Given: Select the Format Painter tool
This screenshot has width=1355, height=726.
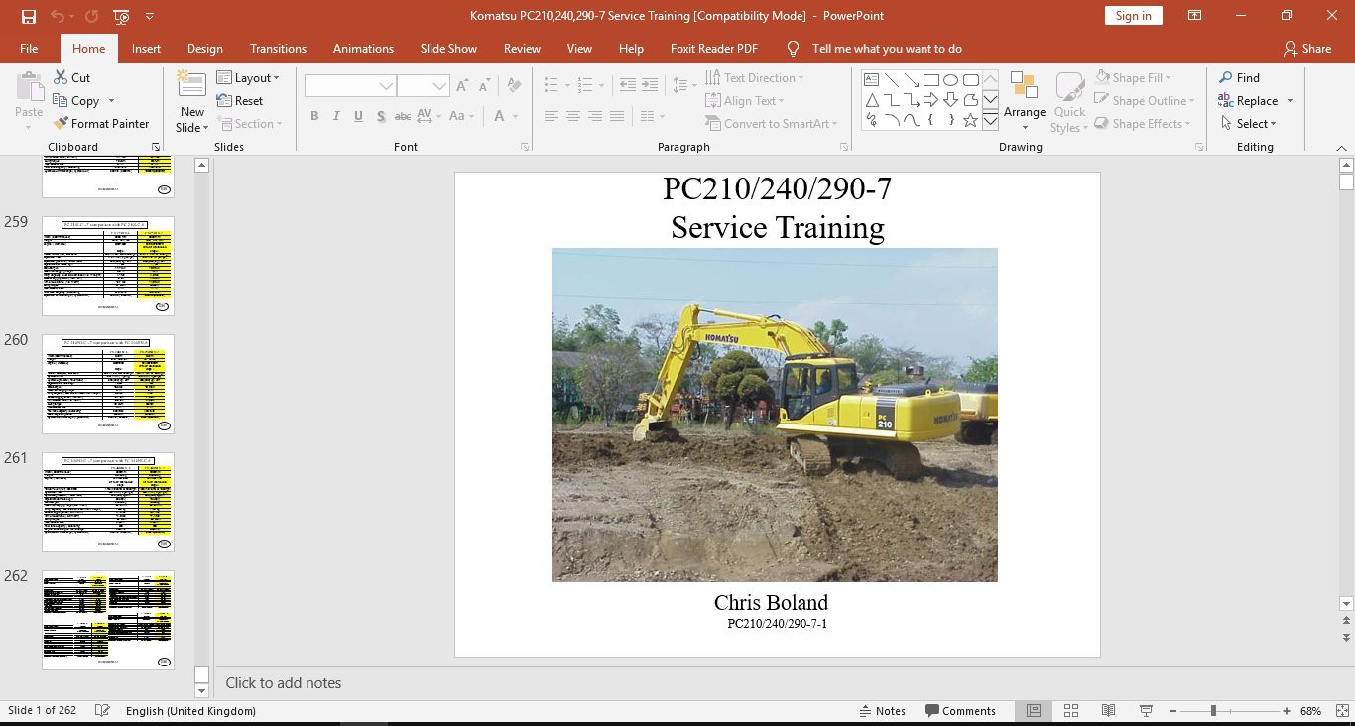Looking at the screenshot, I should point(100,124).
